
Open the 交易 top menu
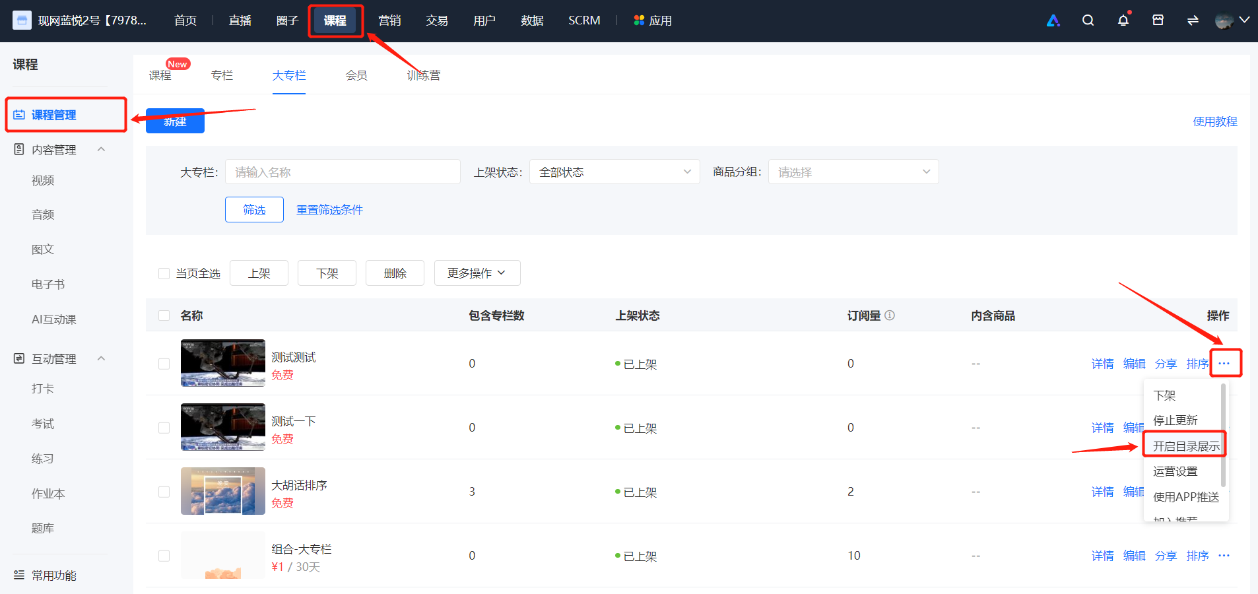(437, 20)
